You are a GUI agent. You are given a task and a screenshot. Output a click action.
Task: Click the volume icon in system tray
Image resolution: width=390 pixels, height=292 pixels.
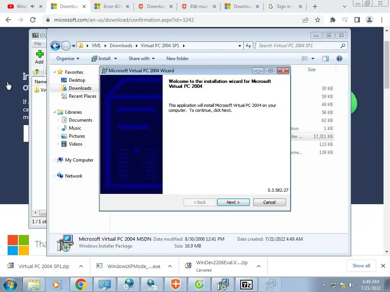[351, 285]
